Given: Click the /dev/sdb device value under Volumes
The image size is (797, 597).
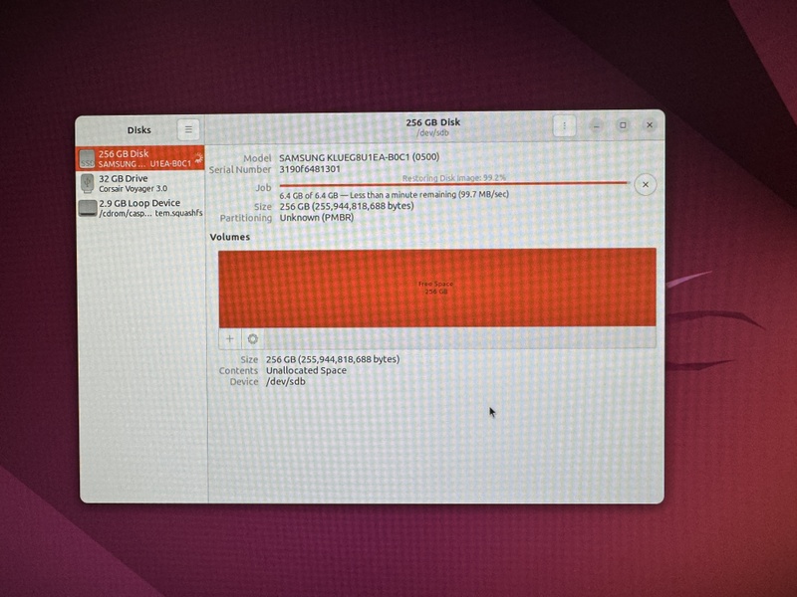Looking at the screenshot, I should tap(286, 382).
